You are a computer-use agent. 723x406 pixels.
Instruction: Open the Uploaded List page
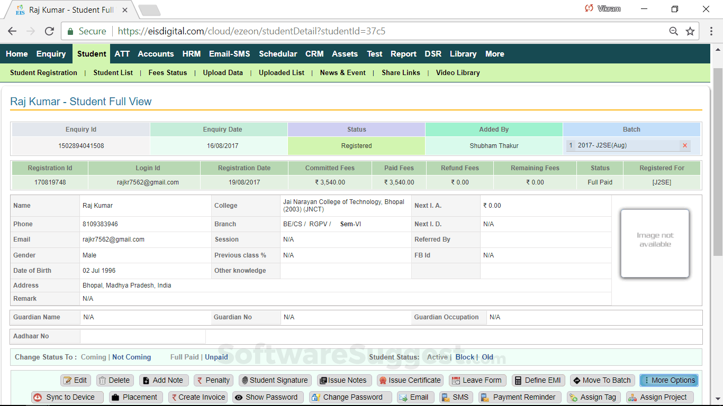(x=282, y=73)
